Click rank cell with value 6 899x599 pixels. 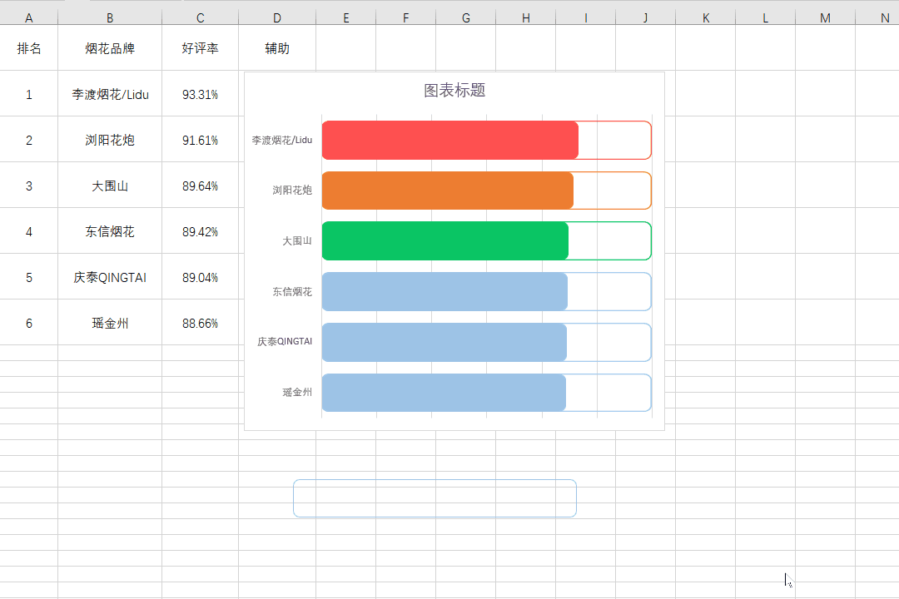pos(28,324)
